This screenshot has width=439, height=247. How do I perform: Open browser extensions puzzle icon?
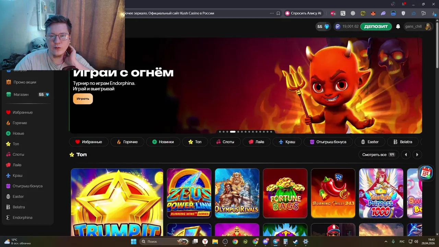click(424, 13)
